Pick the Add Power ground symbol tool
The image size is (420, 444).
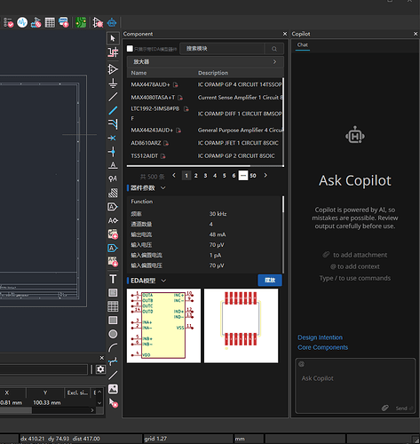click(x=113, y=83)
